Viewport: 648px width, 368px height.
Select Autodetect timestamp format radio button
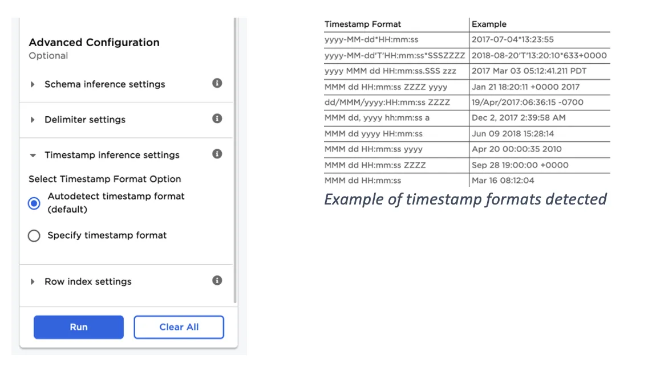click(x=34, y=203)
